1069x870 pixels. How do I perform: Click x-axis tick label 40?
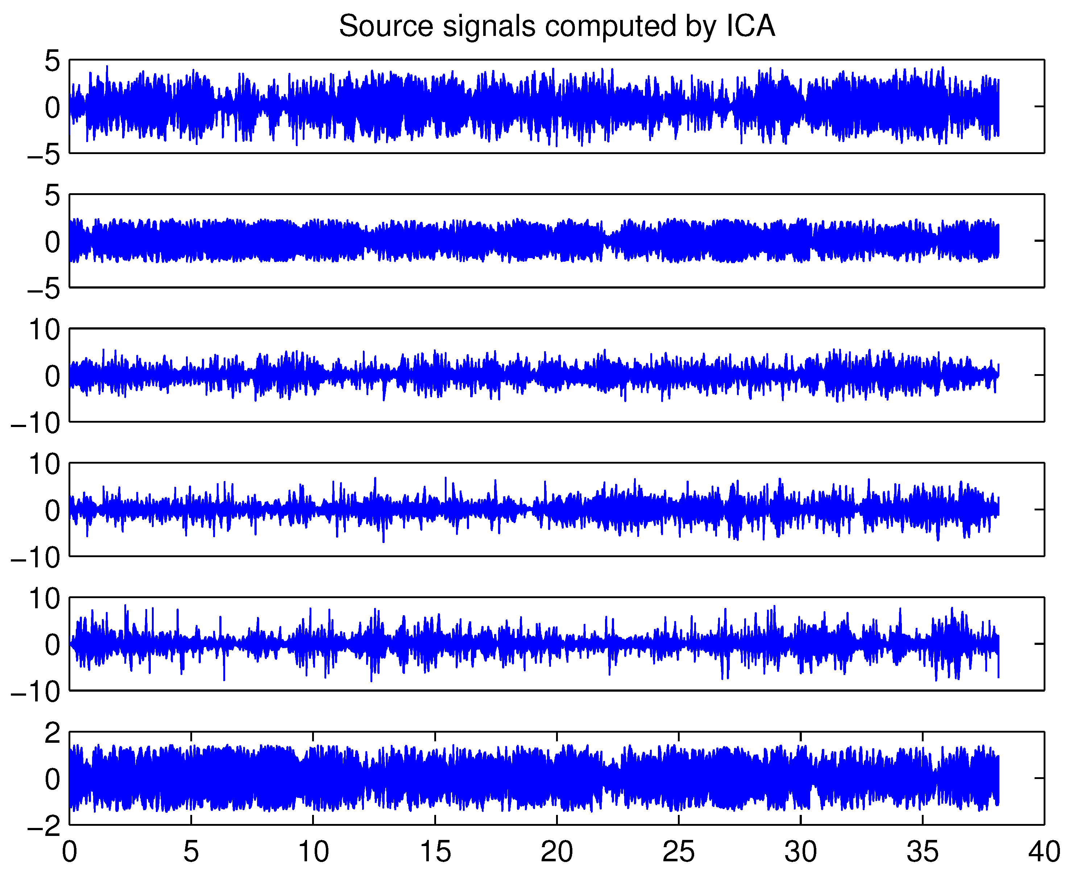point(1044,852)
